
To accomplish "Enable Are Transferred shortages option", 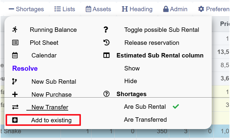I will (x=145, y=120).
